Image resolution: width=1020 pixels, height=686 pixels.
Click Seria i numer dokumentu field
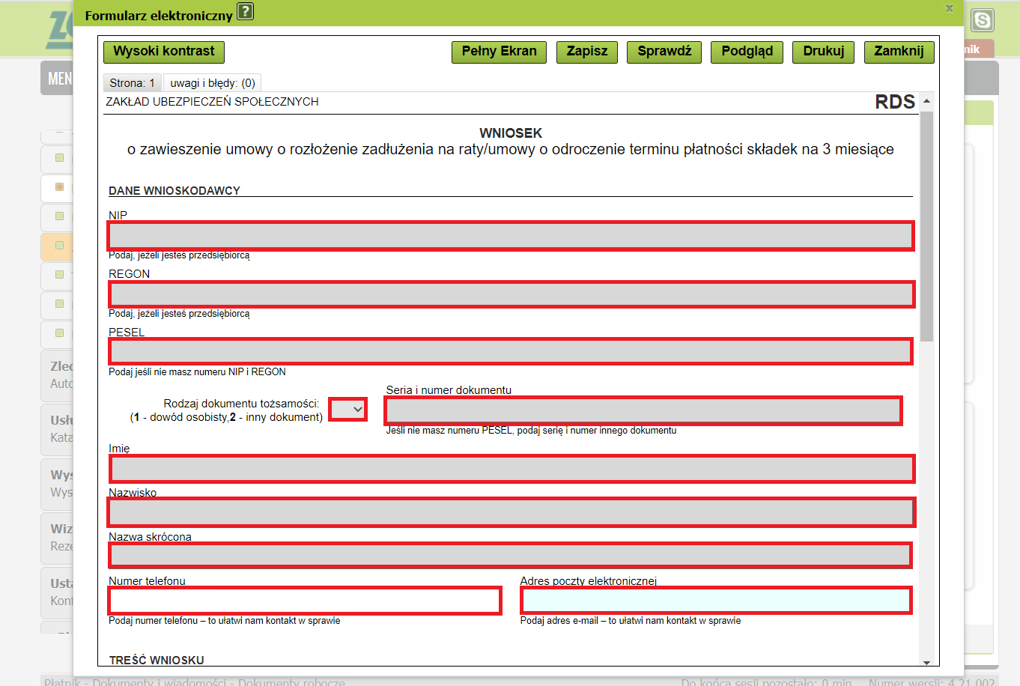click(x=643, y=410)
